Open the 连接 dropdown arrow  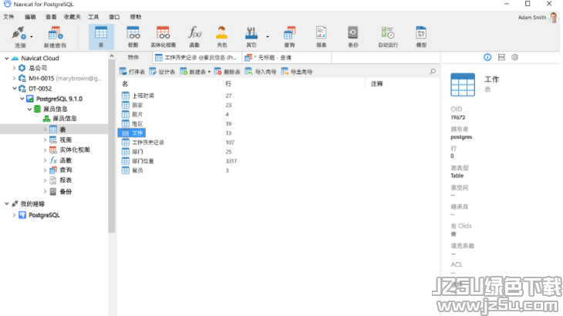tap(32, 36)
